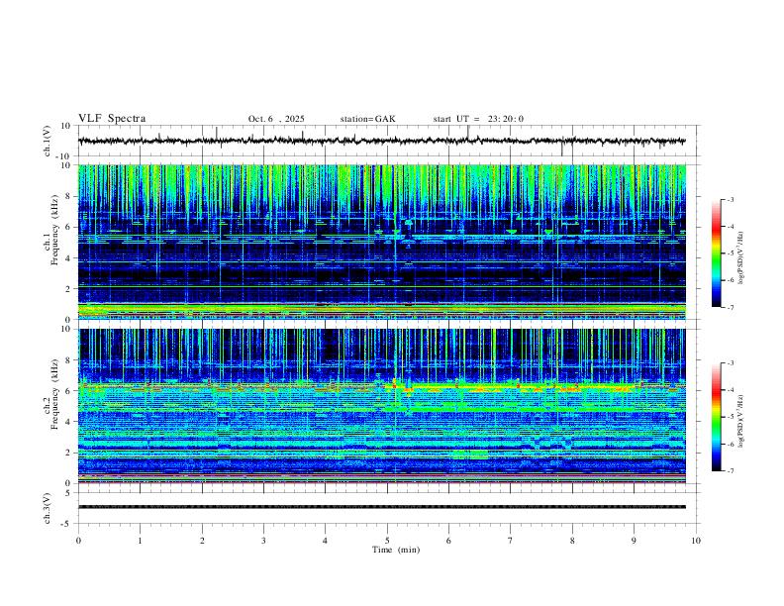Click the ch.1 black waveform trace
The image size is (784, 606).
pyautogui.click(x=381, y=141)
